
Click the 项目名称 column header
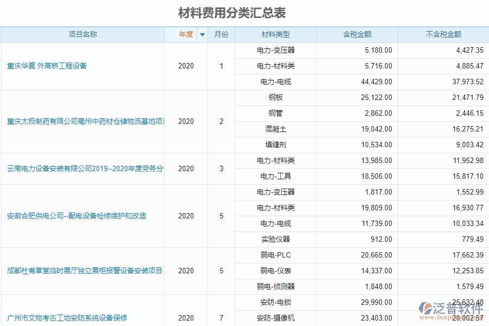83,34
